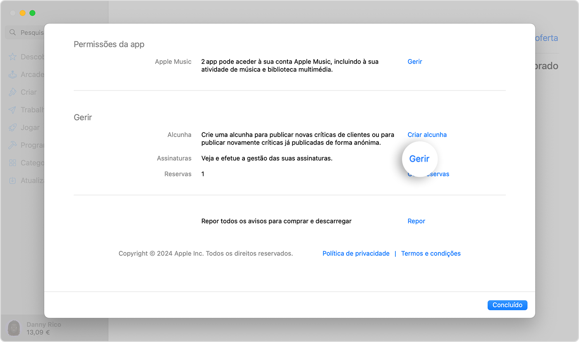Click the search magnifier icon
This screenshot has height=342, width=579.
point(12,32)
